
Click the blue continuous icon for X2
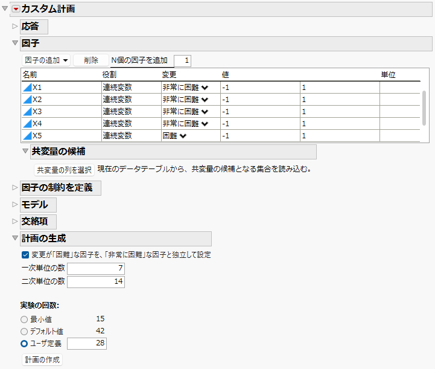[27, 100]
